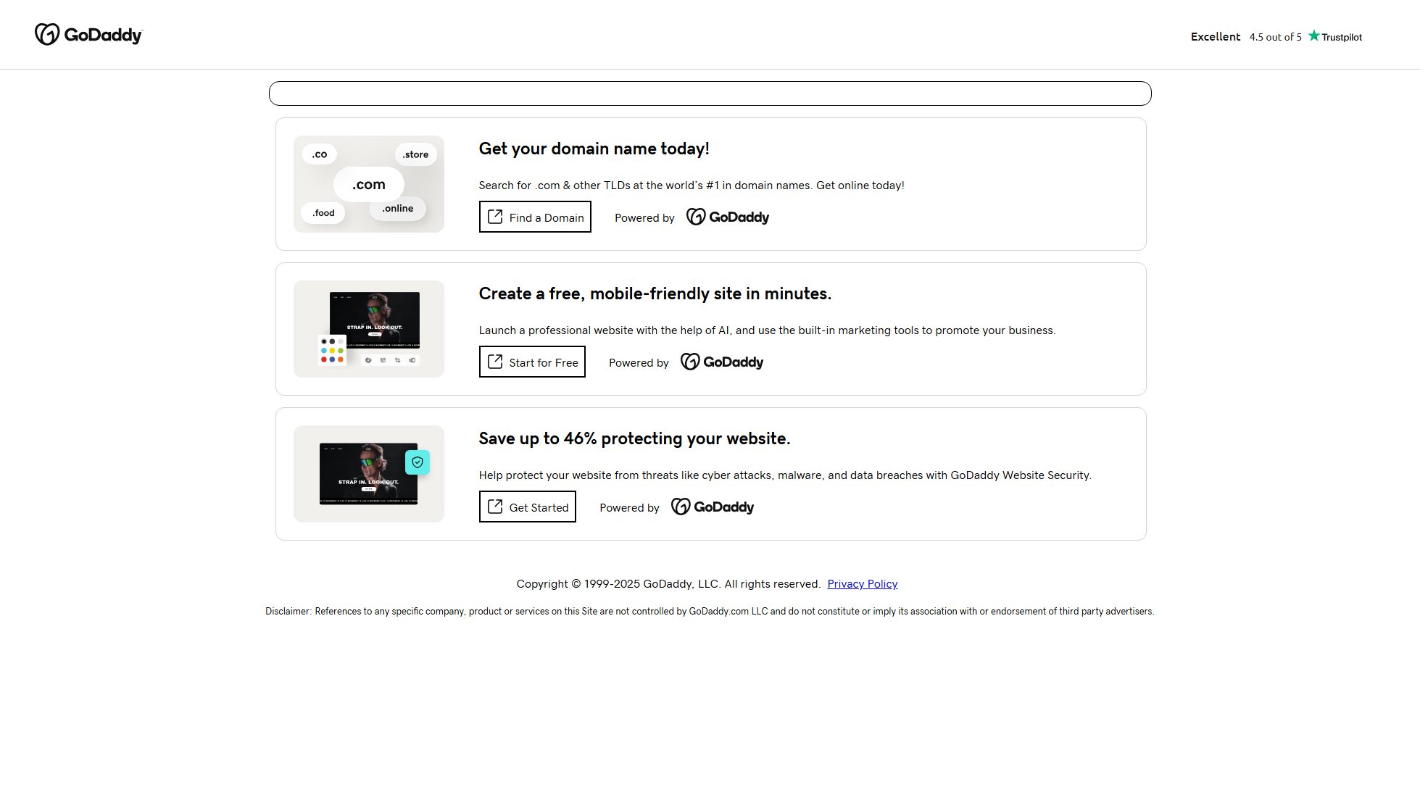
Task: Click the empty search field at the top
Action: click(710, 93)
